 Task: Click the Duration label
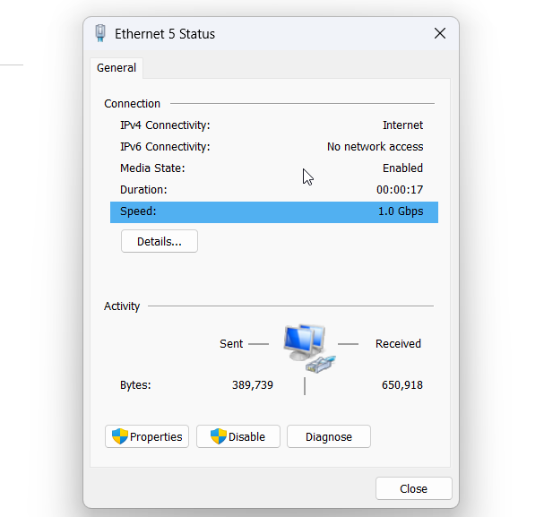[x=143, y=190]
